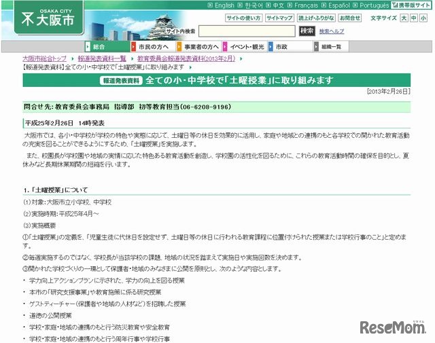435x343 pixels.
Task: Click the 報道発表資料 label in the title banner
Action: 121,80
